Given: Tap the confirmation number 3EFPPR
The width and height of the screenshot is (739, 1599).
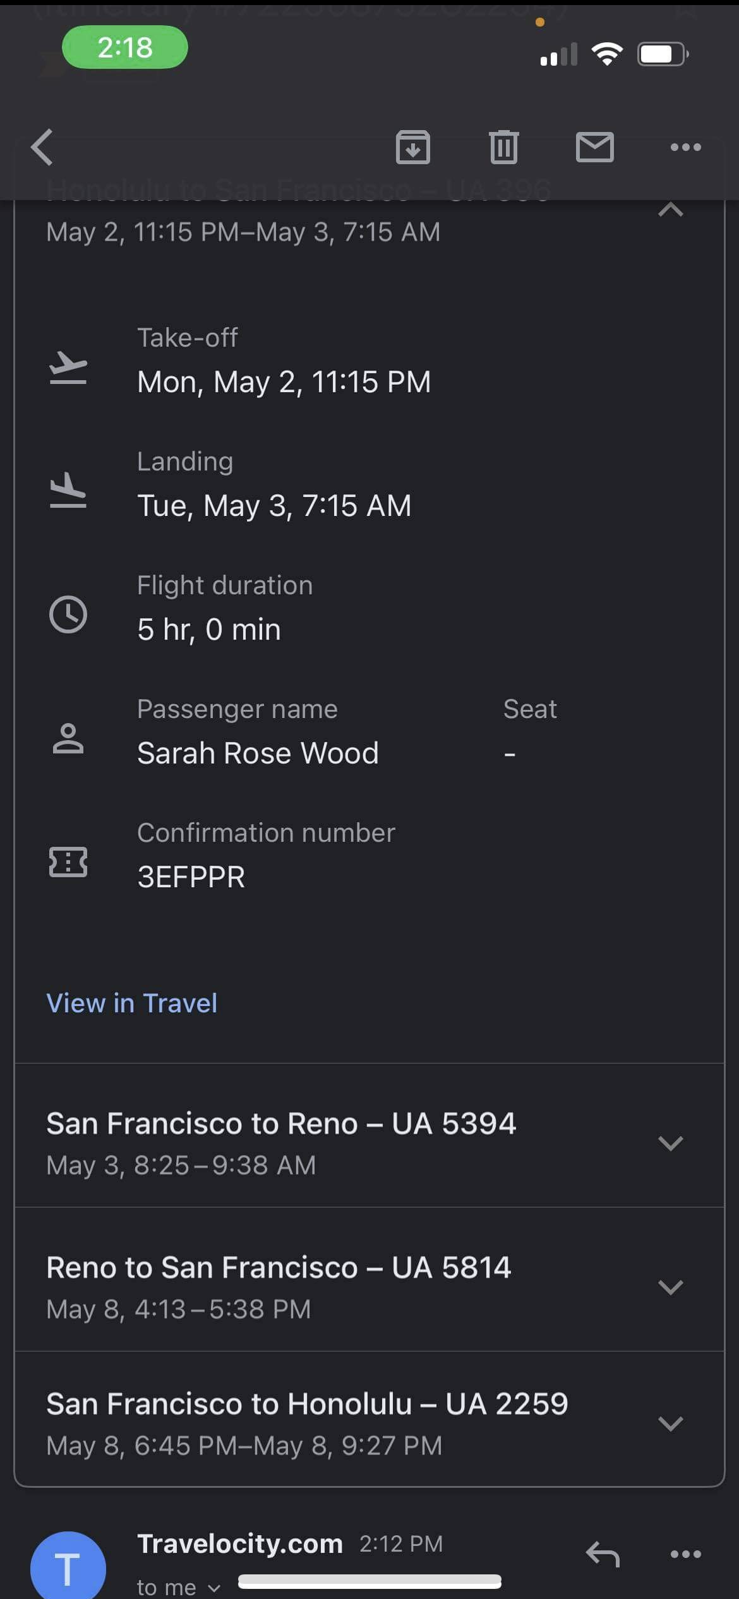Looking at the screenshot, I should tap(191, 877).
